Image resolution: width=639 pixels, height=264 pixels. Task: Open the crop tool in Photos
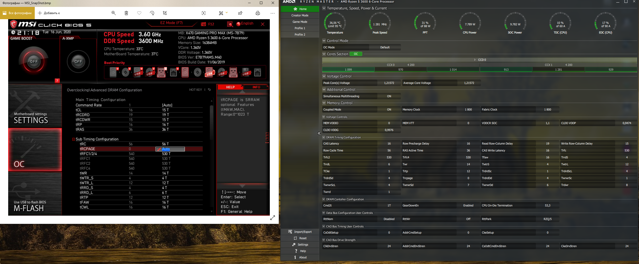[x=165, y=13]
